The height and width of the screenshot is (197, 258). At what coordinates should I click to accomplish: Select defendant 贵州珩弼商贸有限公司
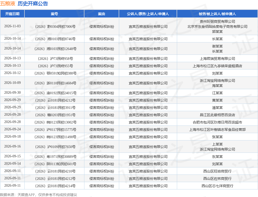point(217,21)
